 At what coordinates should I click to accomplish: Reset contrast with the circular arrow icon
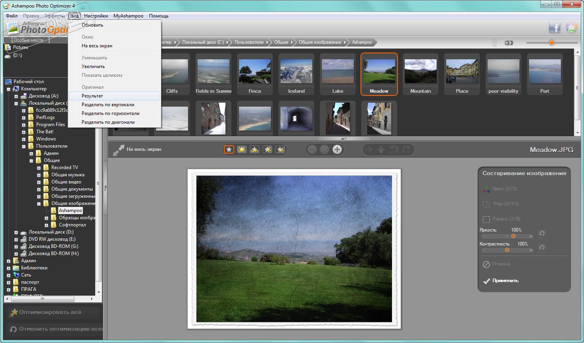(542, 248)
